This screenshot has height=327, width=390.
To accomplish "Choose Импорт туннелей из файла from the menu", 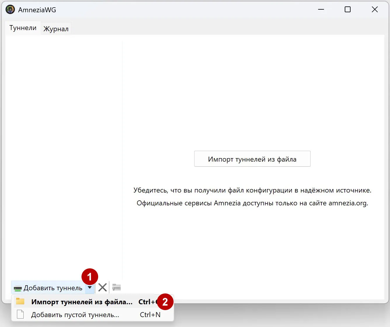I will (x=82, y=302).
